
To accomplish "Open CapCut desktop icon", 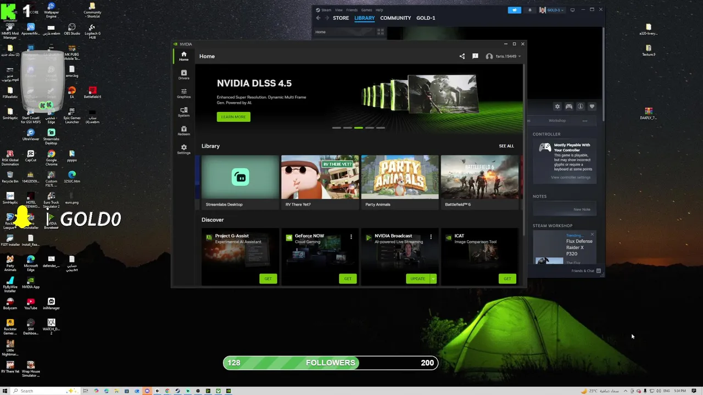I will (x=31, y=156).
